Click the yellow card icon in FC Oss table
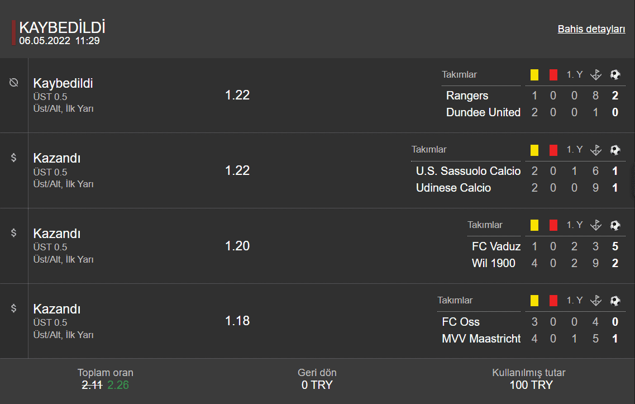This screenshot has height=404, width=635. point(534,301)
